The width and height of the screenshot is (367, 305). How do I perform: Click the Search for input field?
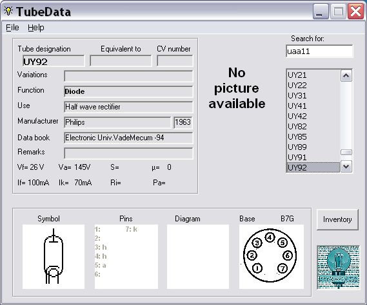pyautogui.click(x=319, y=51)
